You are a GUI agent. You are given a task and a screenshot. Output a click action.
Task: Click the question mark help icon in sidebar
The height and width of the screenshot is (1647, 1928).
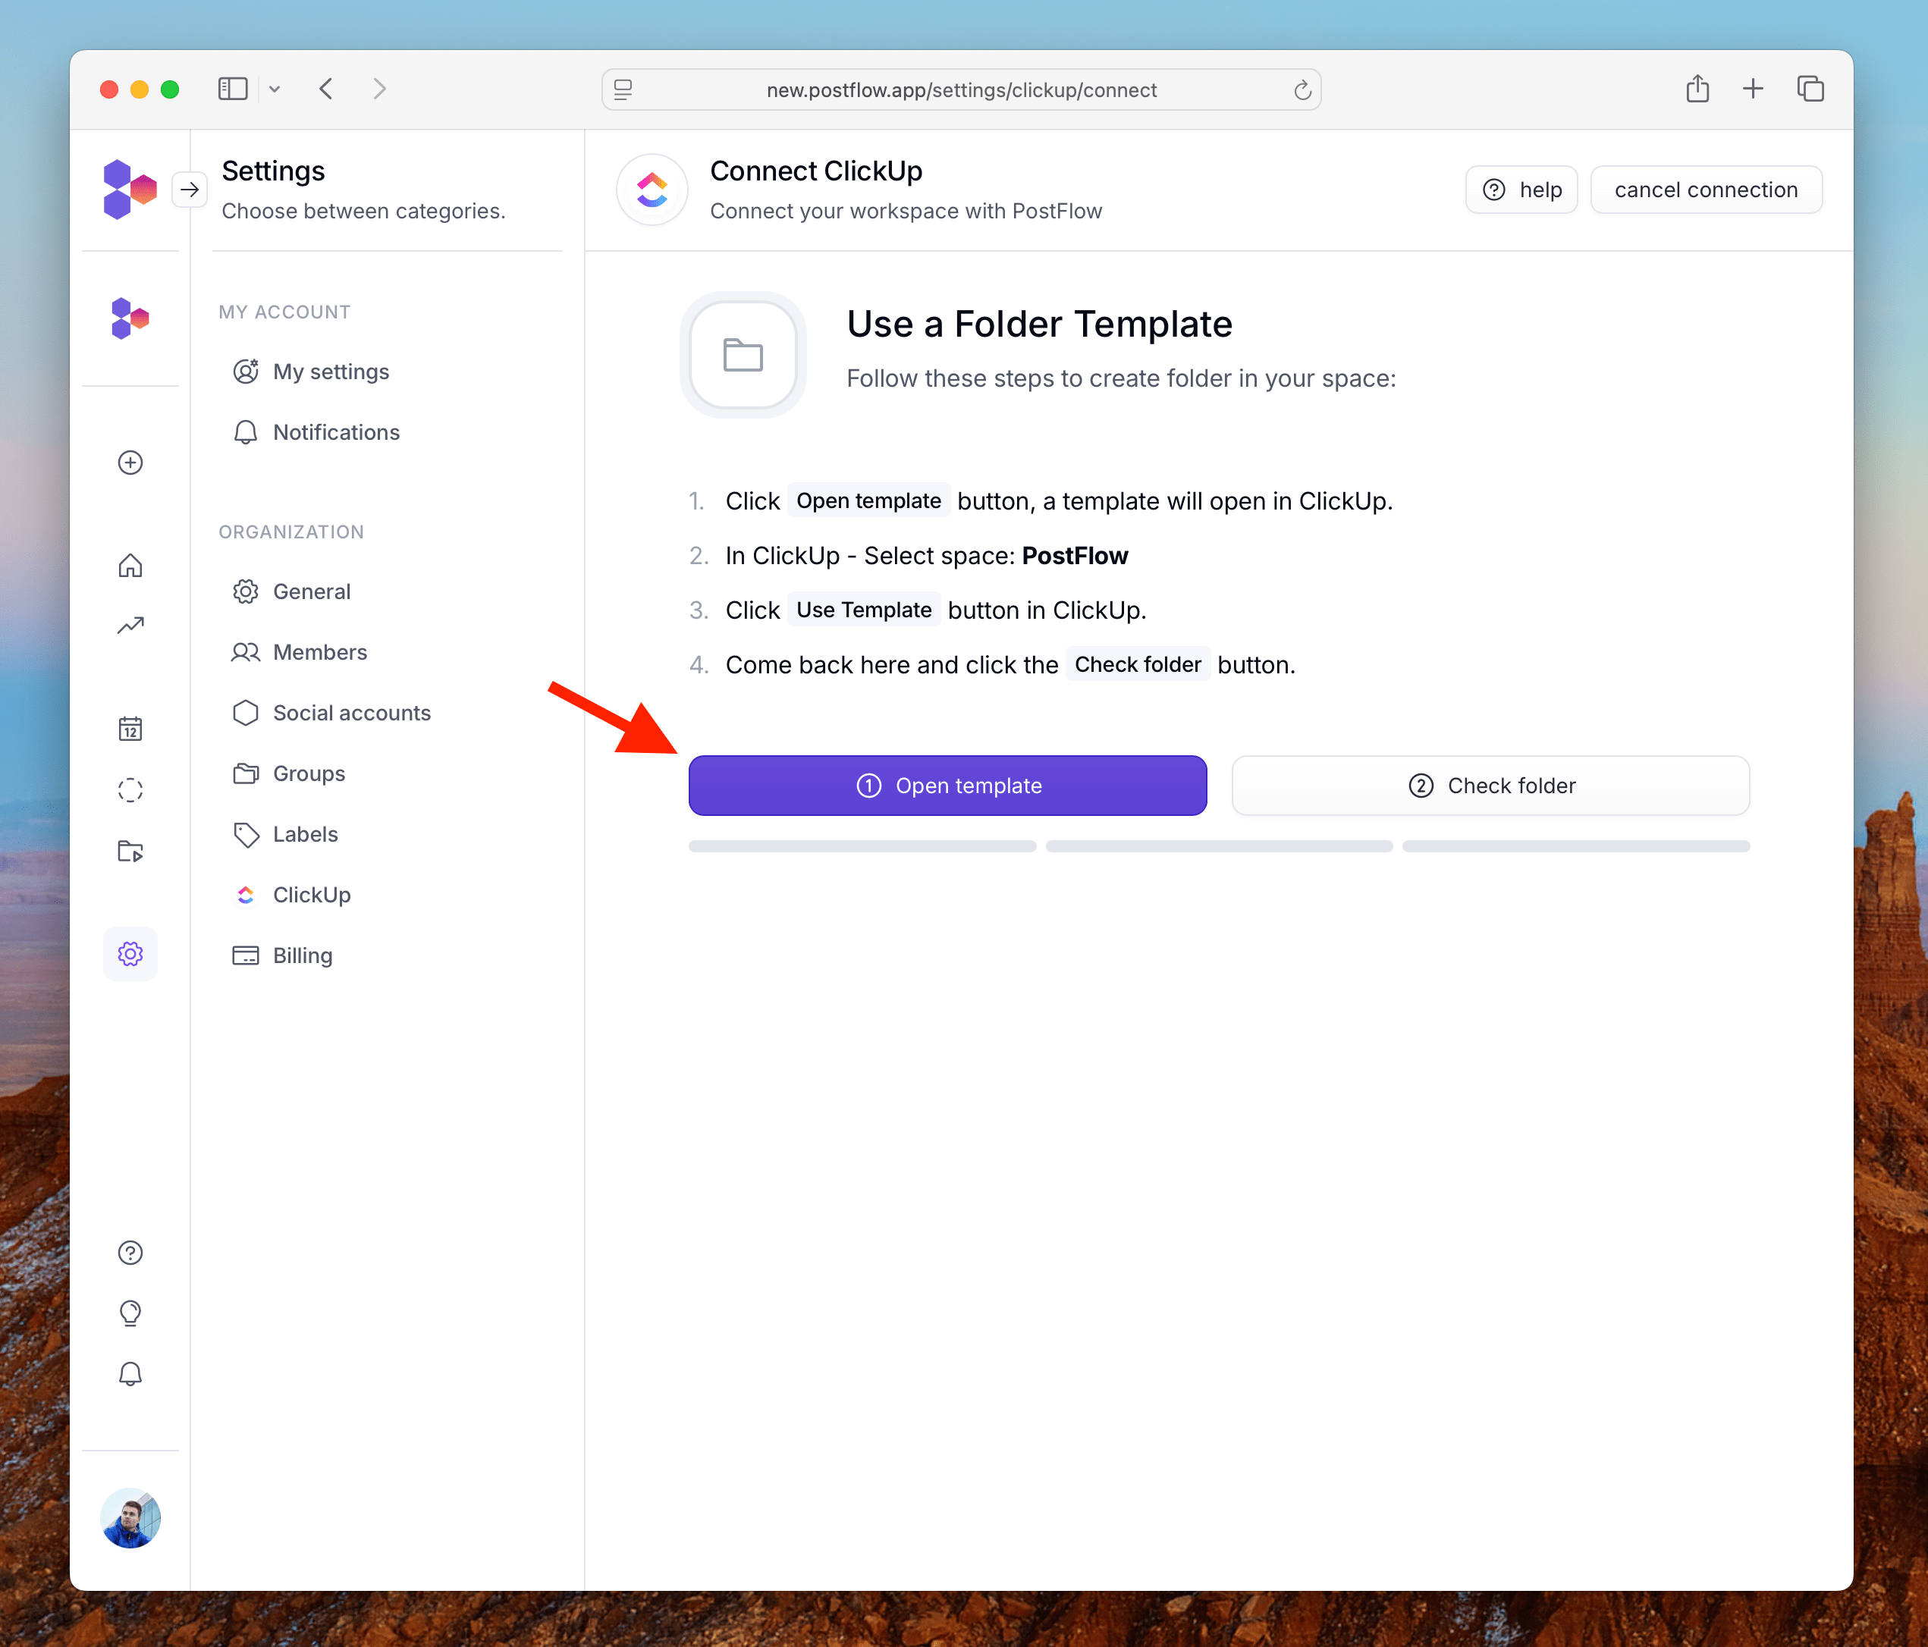130,1253
